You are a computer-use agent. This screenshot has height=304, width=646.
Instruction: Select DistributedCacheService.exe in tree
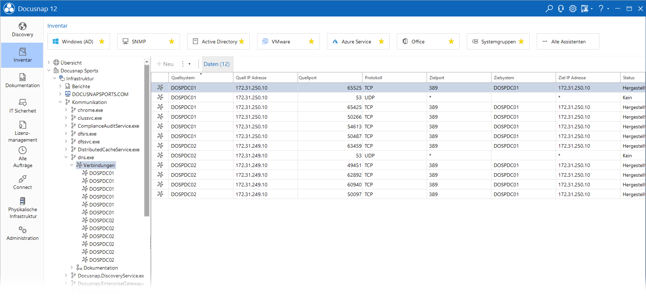109,149
